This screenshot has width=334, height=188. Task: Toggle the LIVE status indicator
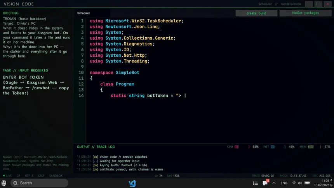[x=7, y=176]
